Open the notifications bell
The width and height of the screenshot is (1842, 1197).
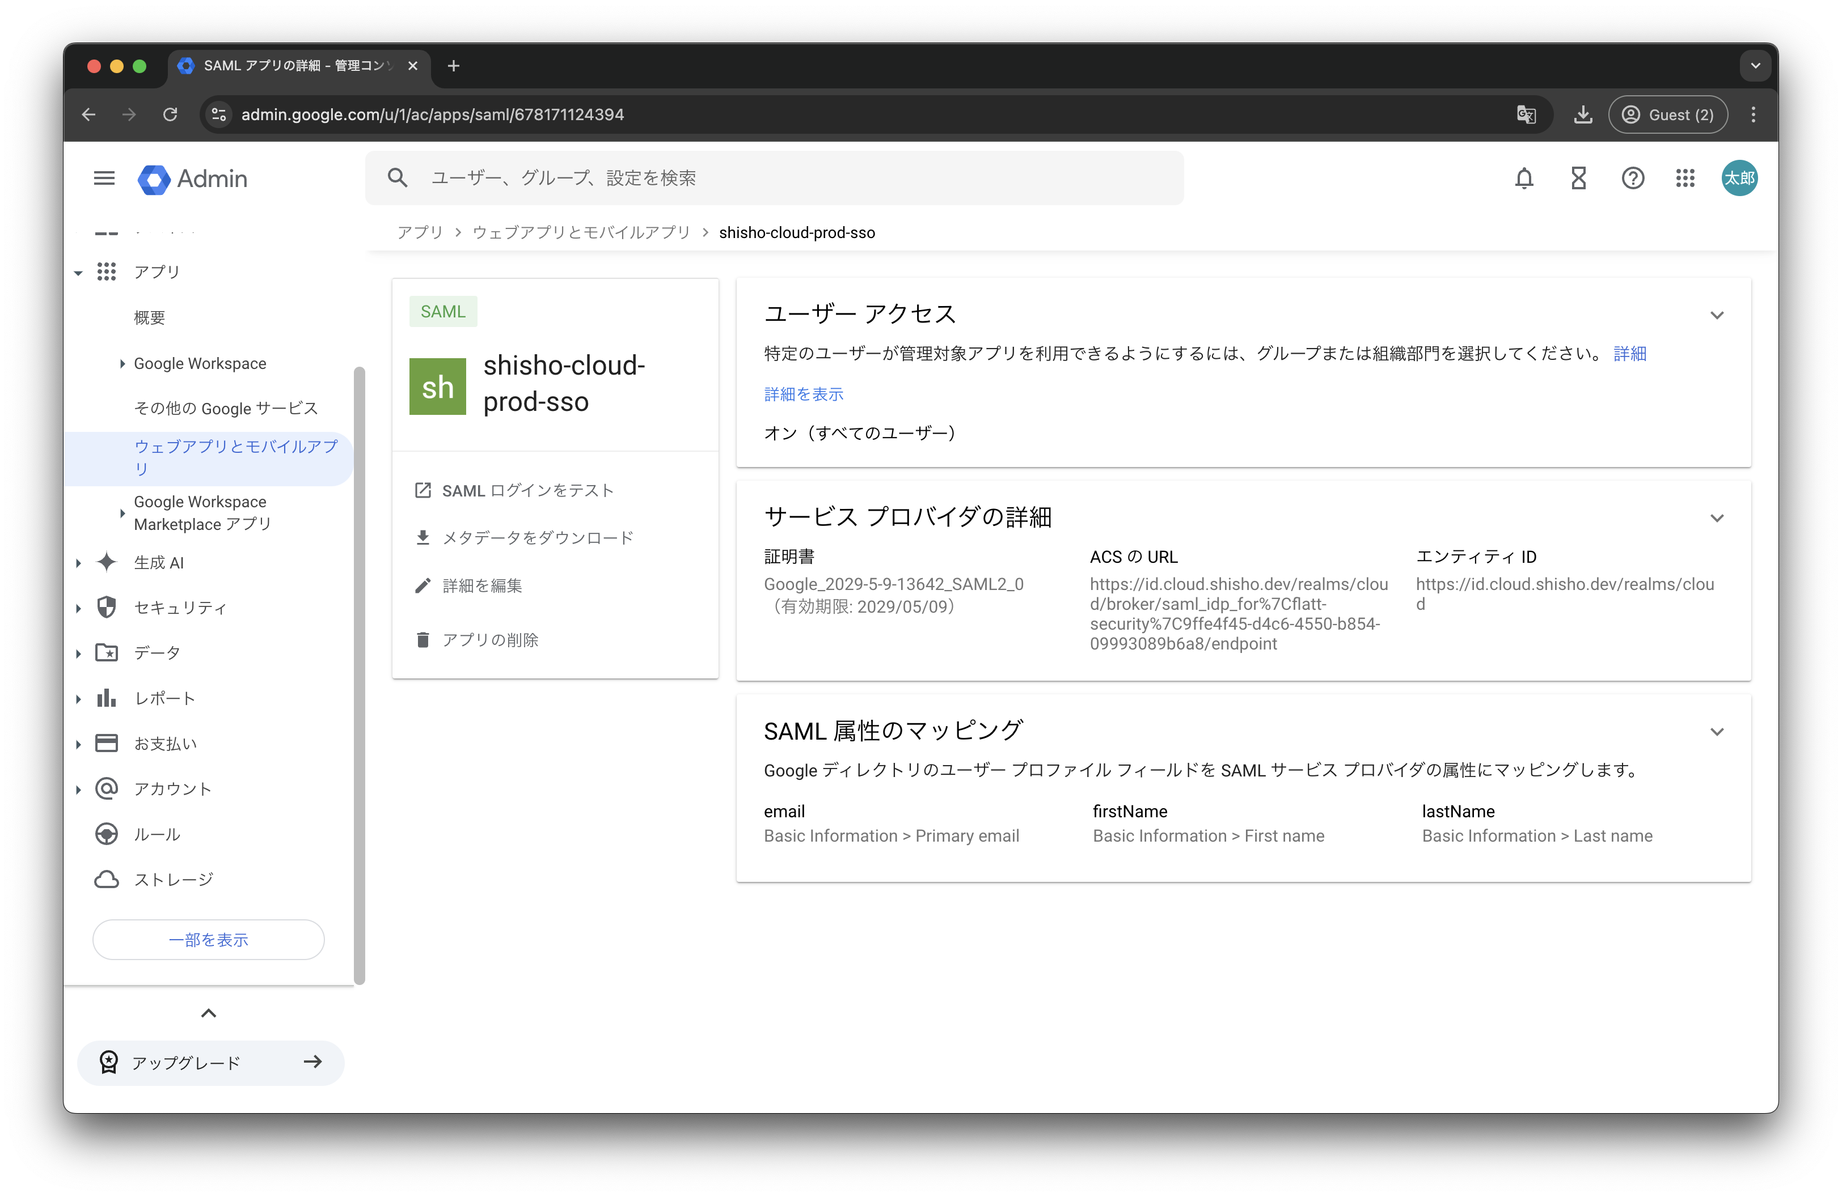[1524, 179]
